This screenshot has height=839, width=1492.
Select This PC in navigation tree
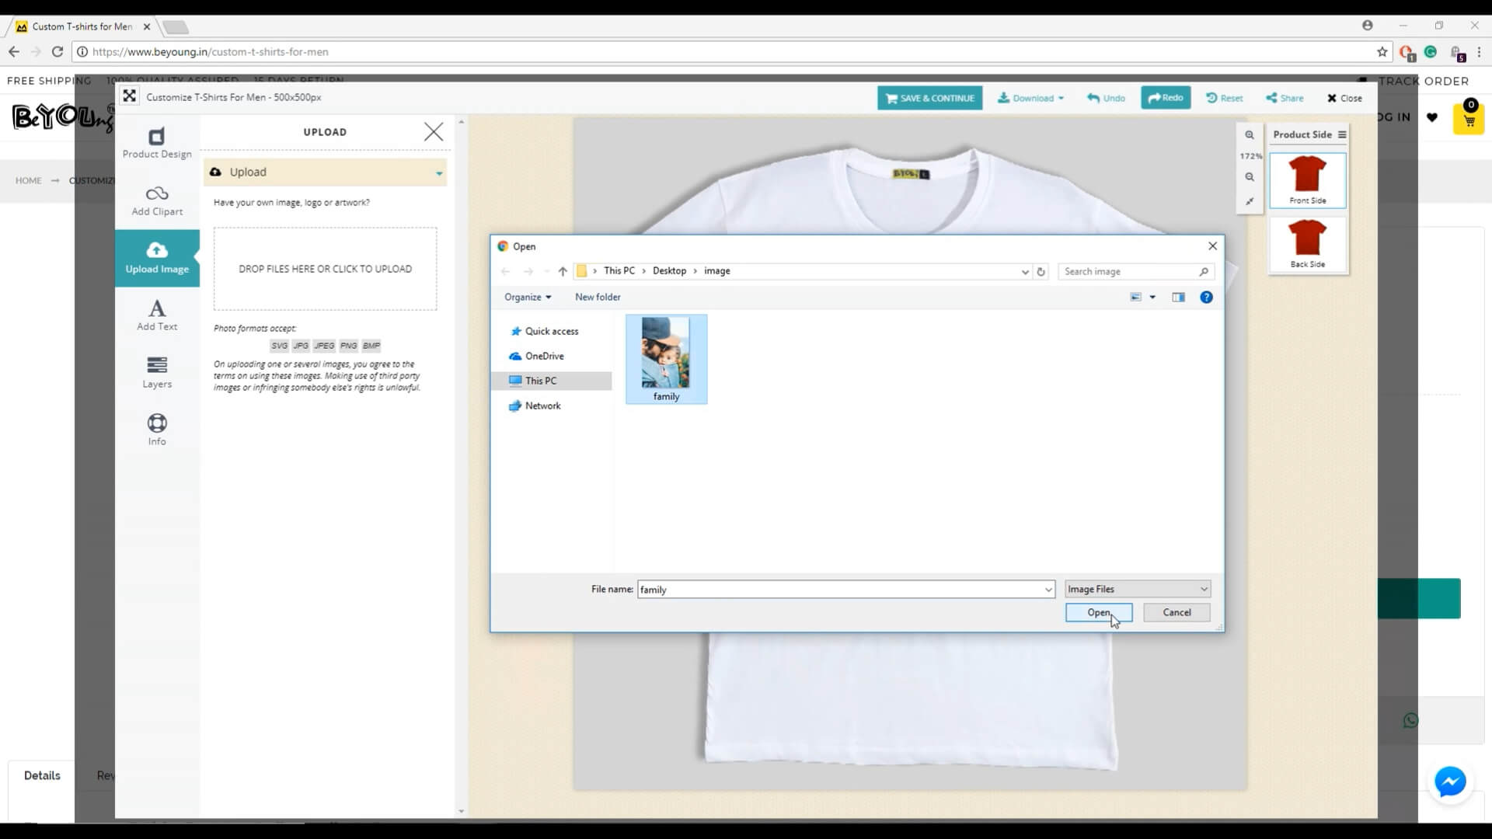tap(553, 381)
